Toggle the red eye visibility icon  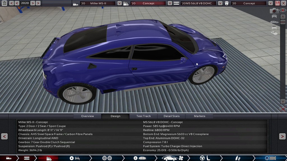(283, 11)
